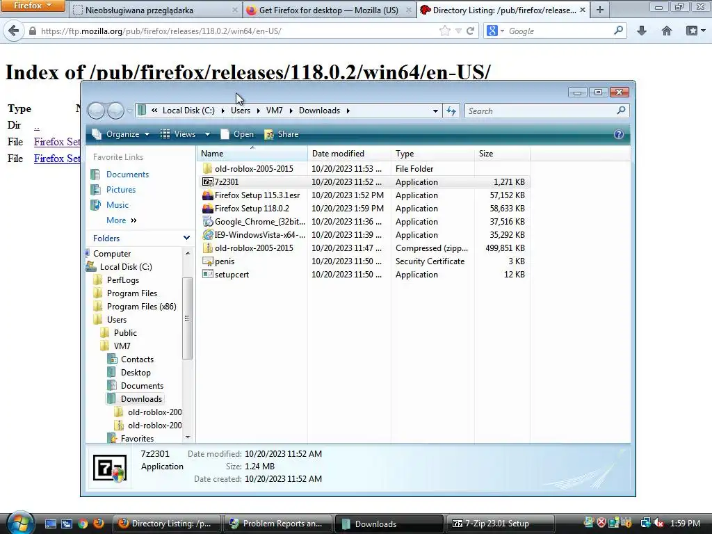Select the old-roblox-2005-2015 File Folder row
This screenshot has width=712, height=534.
pyautogui.click(x=363, y=169)
